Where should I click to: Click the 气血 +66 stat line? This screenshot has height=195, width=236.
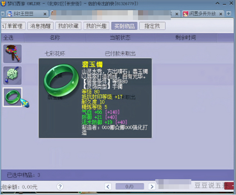101,112
